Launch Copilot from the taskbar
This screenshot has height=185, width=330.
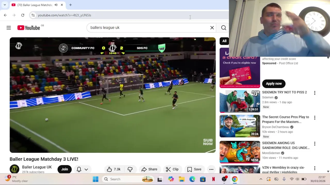point(171,179)
